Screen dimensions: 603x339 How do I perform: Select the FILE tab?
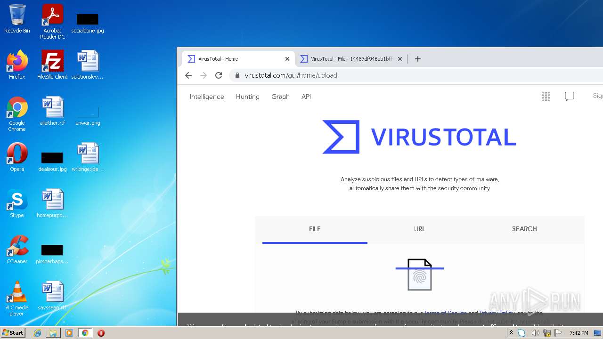click(315, 229)
